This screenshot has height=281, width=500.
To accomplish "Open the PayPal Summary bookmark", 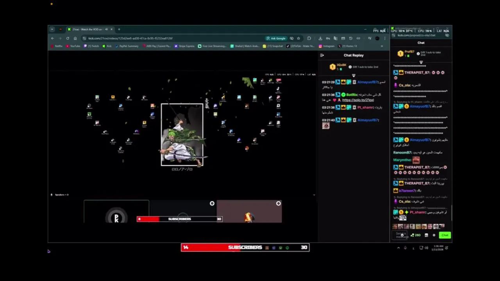I will [x=127, y=46].
